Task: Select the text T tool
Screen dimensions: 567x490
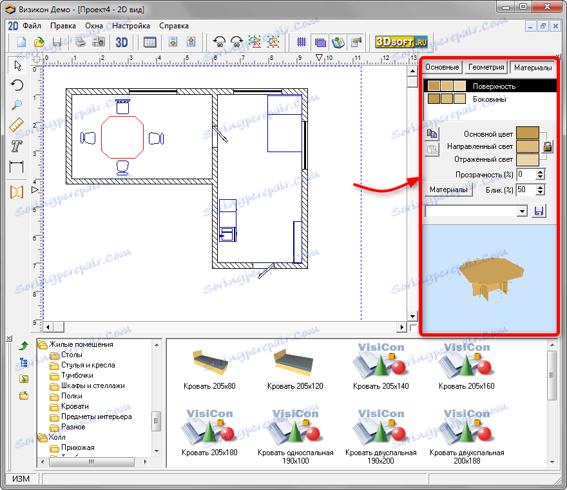Action: pyautogui.click(x=17, y=146)
